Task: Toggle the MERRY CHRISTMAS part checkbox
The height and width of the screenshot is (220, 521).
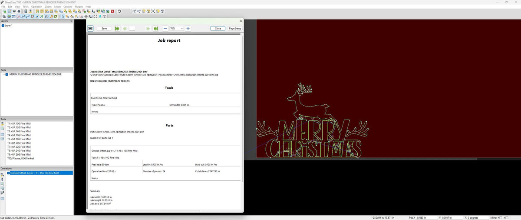Action: point(7,74)
